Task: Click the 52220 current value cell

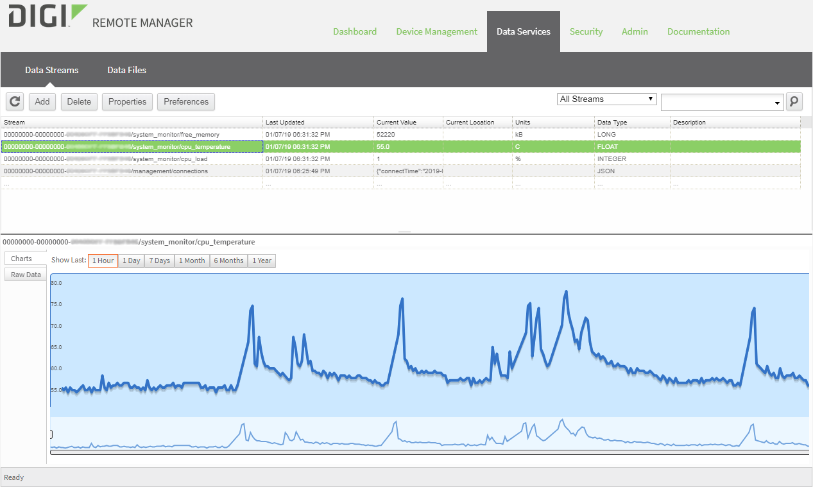Action: click(409, 135)
